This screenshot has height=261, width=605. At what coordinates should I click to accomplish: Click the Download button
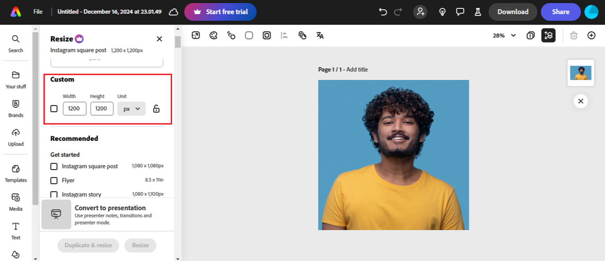coord(513,12)
